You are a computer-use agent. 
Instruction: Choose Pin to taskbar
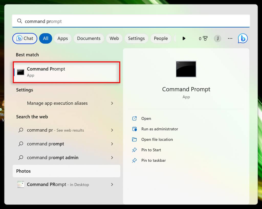(153, 160)
